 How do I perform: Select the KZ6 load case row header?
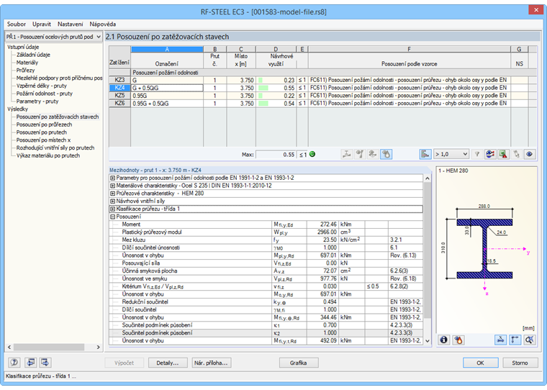119,103
